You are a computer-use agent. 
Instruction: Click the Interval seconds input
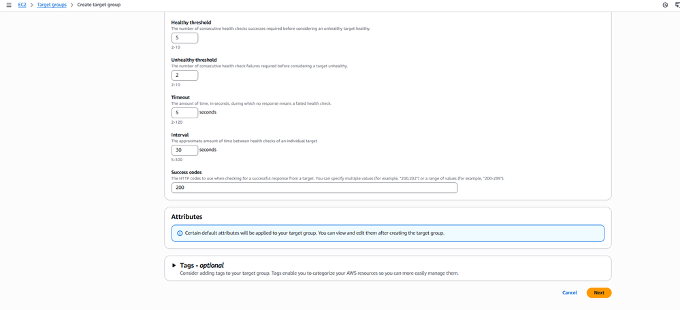coord(184,150)
